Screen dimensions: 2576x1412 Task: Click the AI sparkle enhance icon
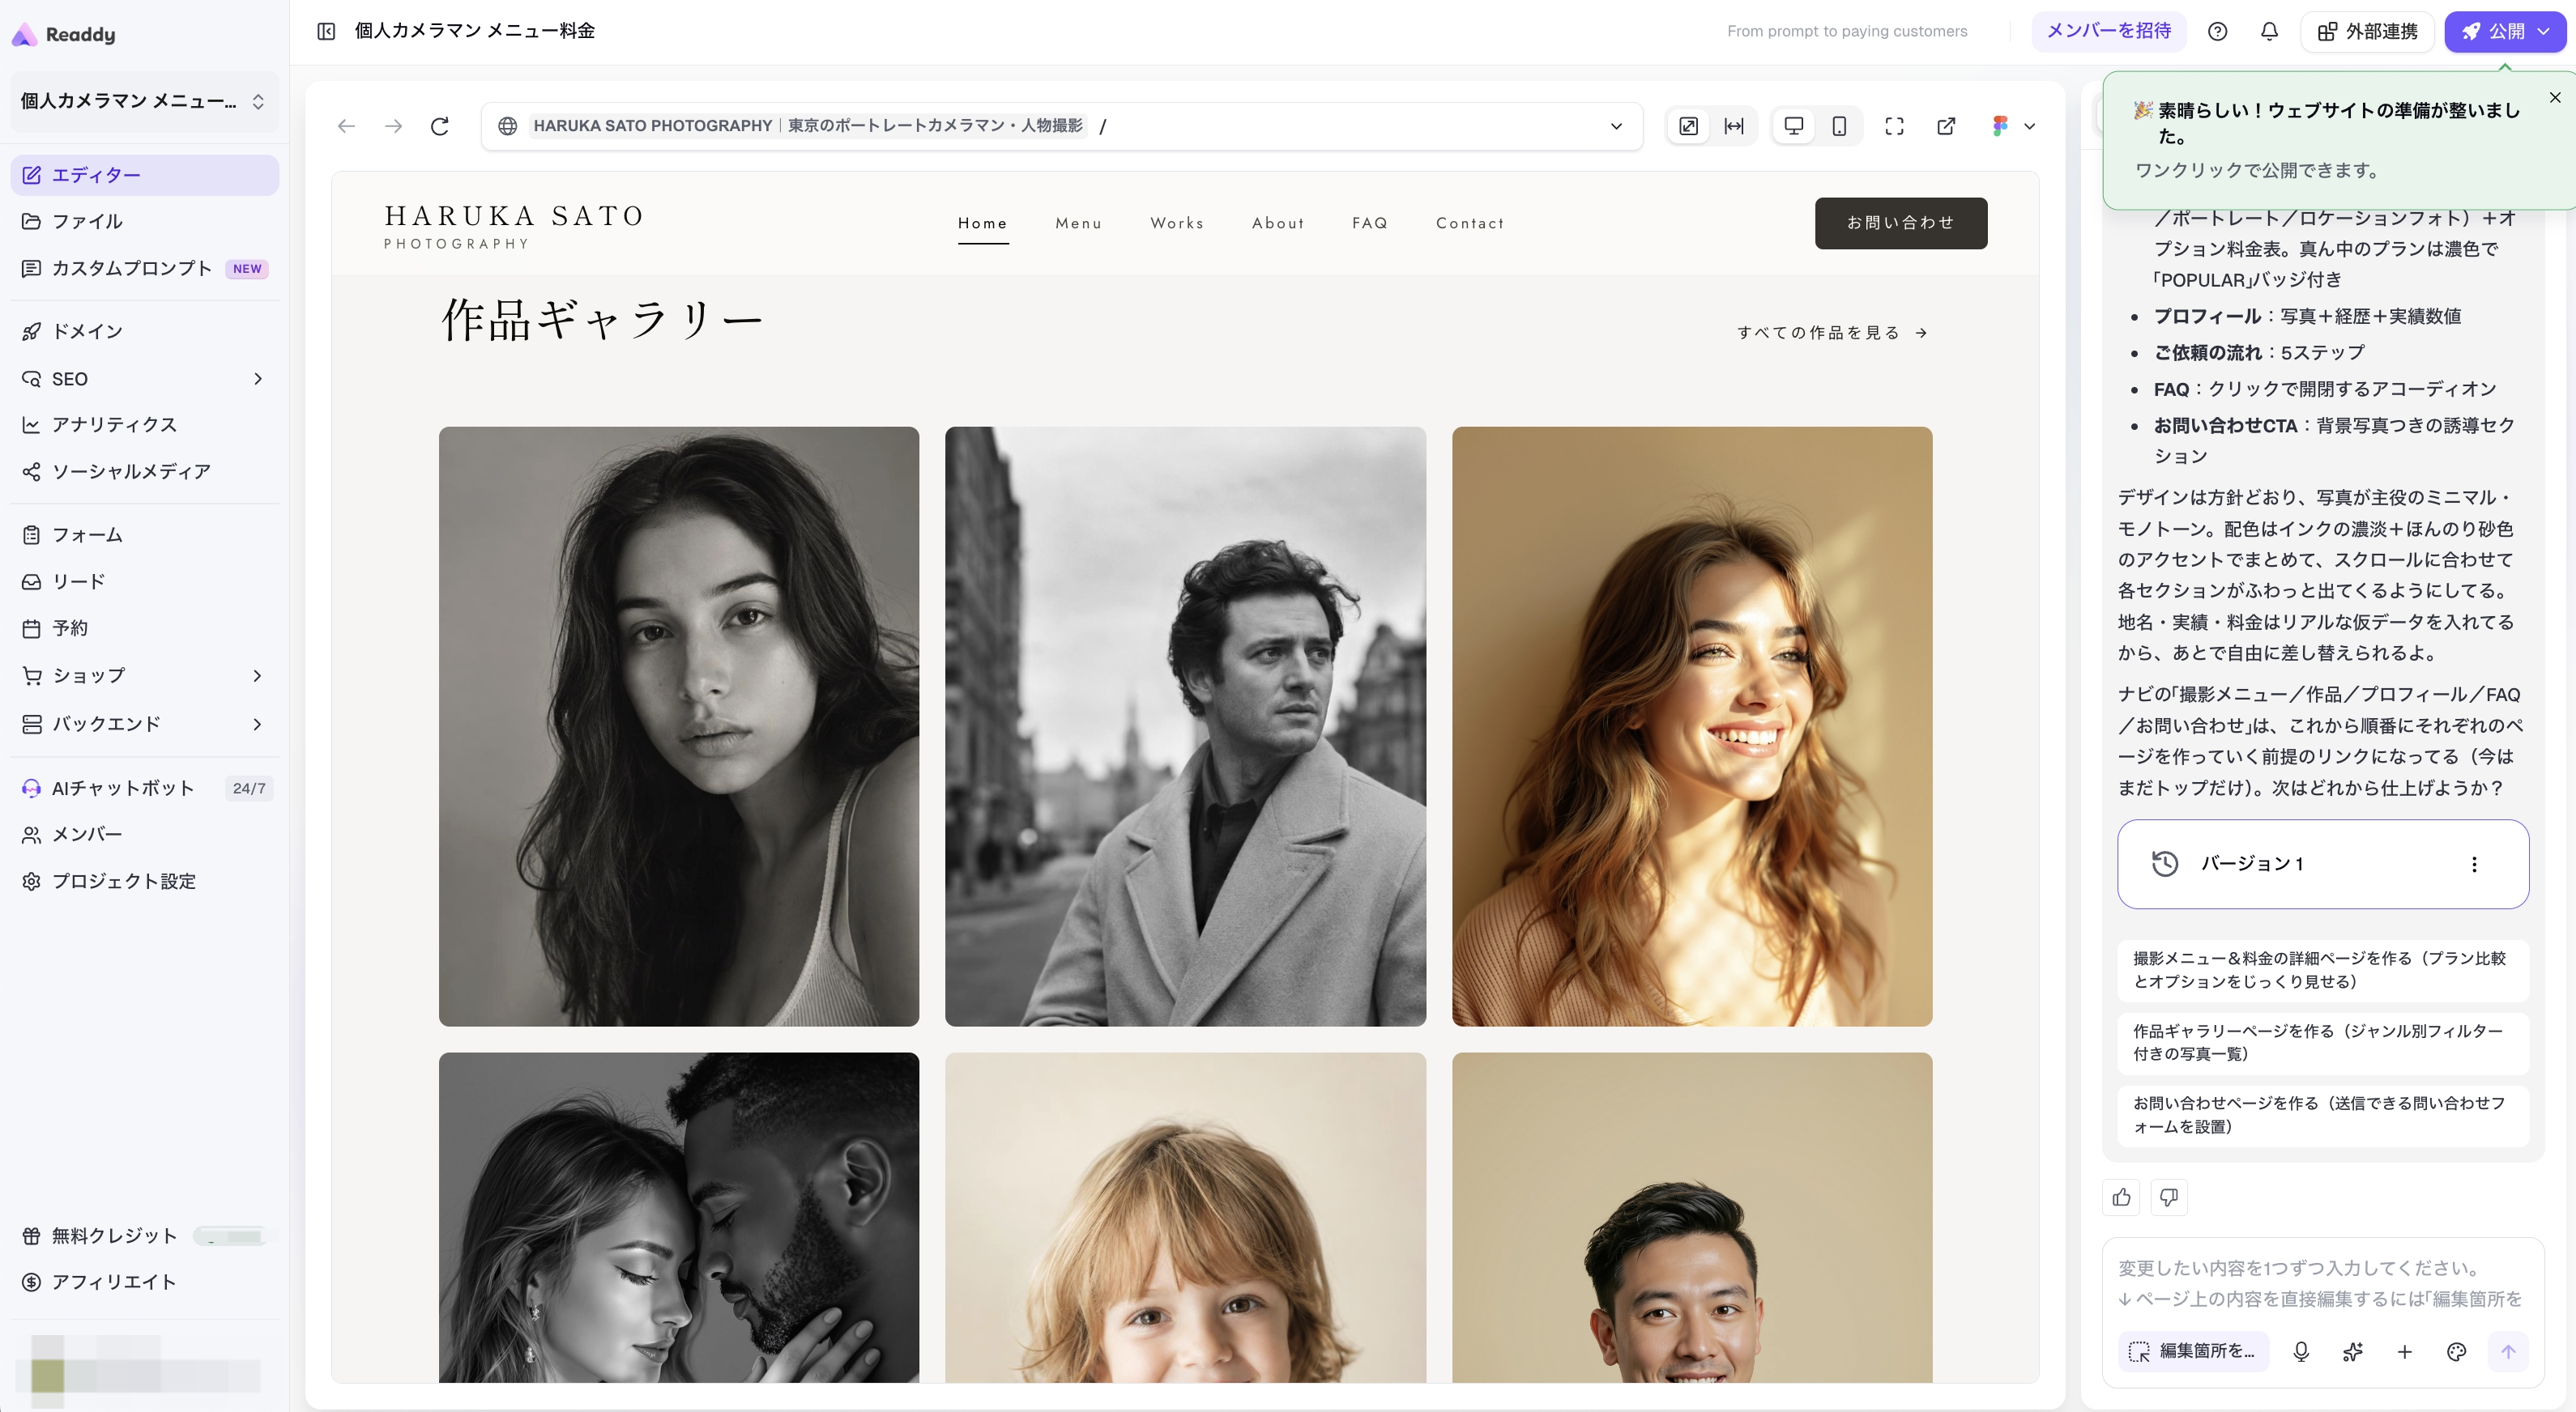(2353, 1352)
